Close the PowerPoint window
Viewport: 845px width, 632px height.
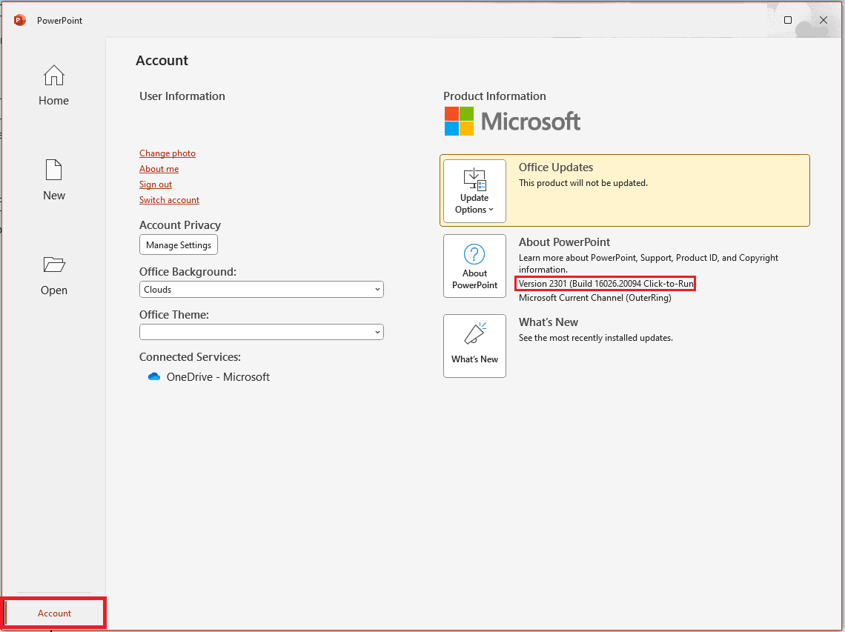point(823,20)
